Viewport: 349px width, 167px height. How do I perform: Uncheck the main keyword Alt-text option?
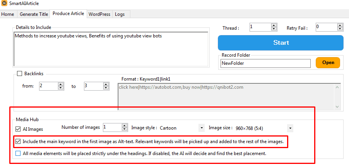coord(18,141)
